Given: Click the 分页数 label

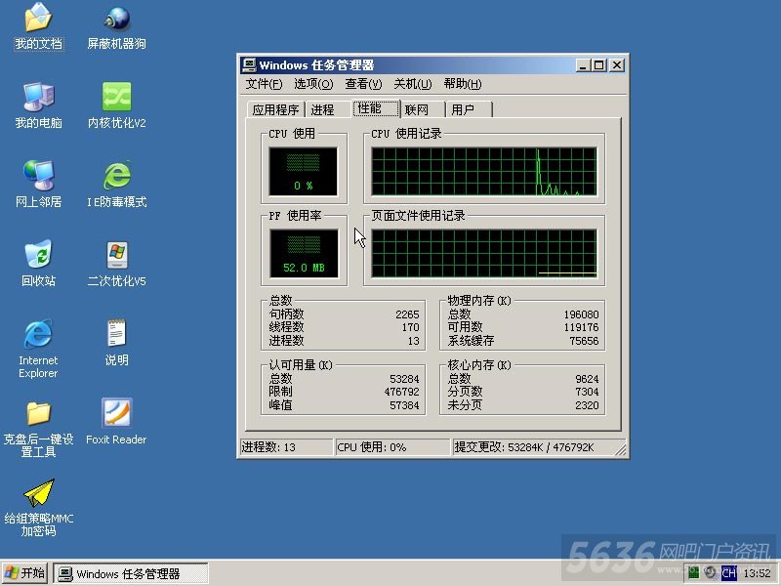Looking at the screenshot, I should 466,392.
